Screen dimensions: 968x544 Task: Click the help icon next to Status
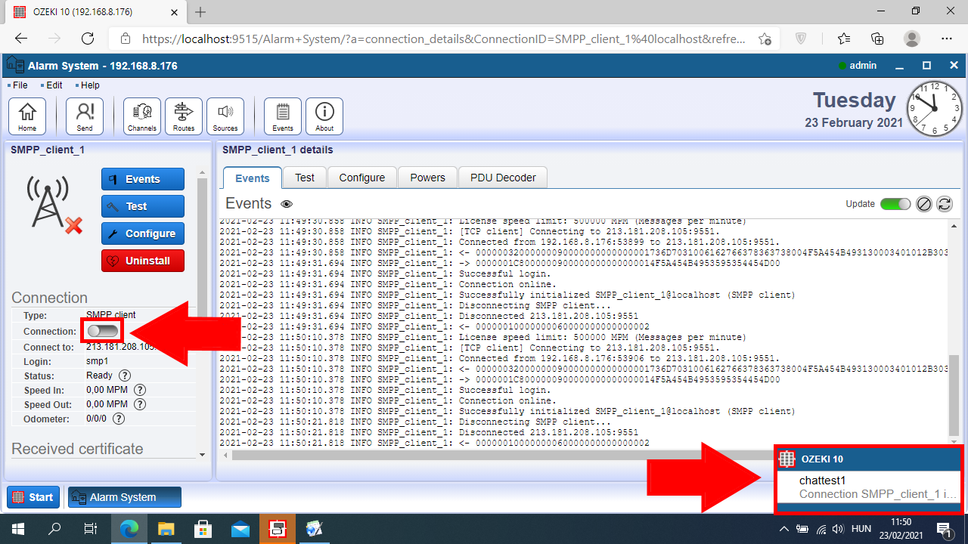tap(125, 376)
